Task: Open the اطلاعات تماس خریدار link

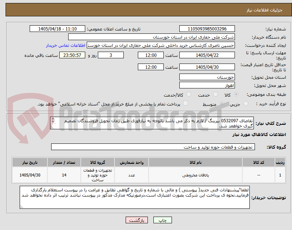Action: coord(66,46)
